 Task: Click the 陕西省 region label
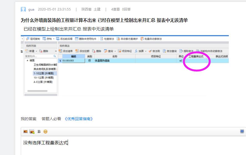click(87, 9)
